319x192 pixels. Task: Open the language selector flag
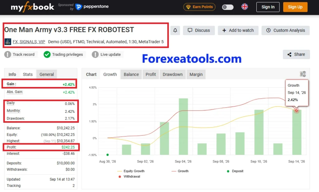[245, 7]
